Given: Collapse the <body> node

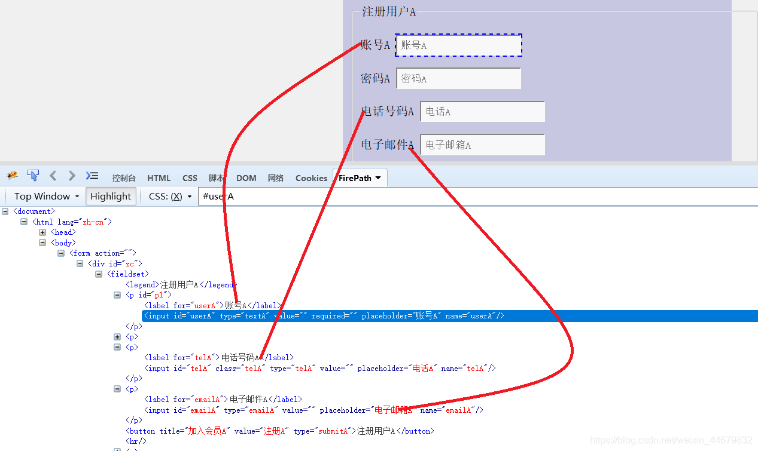Looking at the screenshot, I should 42,243.
